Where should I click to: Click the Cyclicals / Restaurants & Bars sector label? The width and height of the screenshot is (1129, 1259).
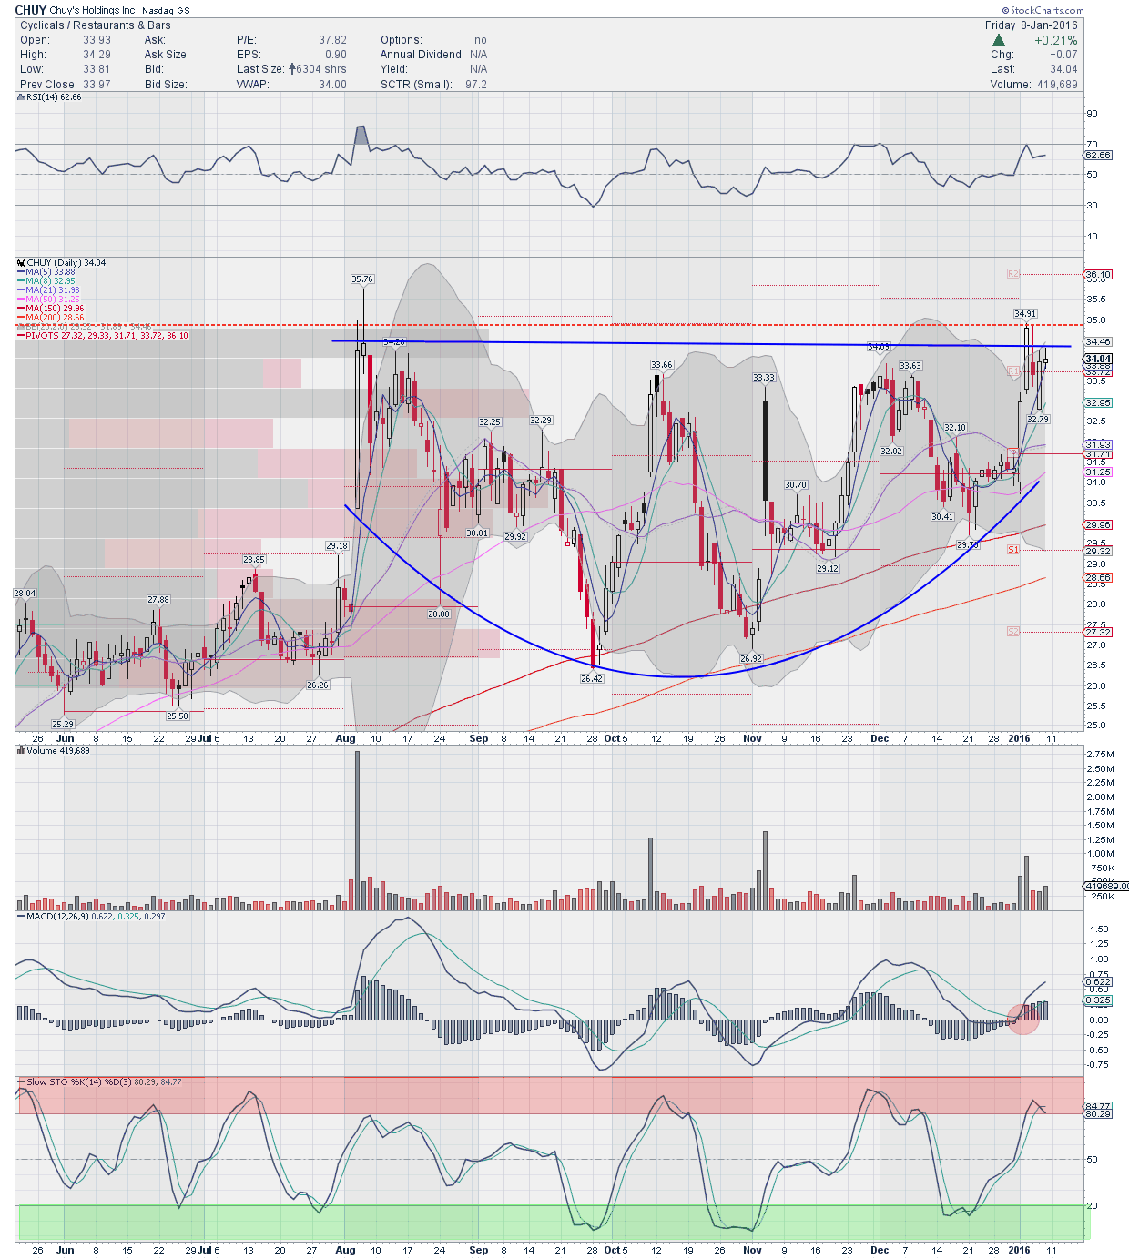[x=96, y=25]
